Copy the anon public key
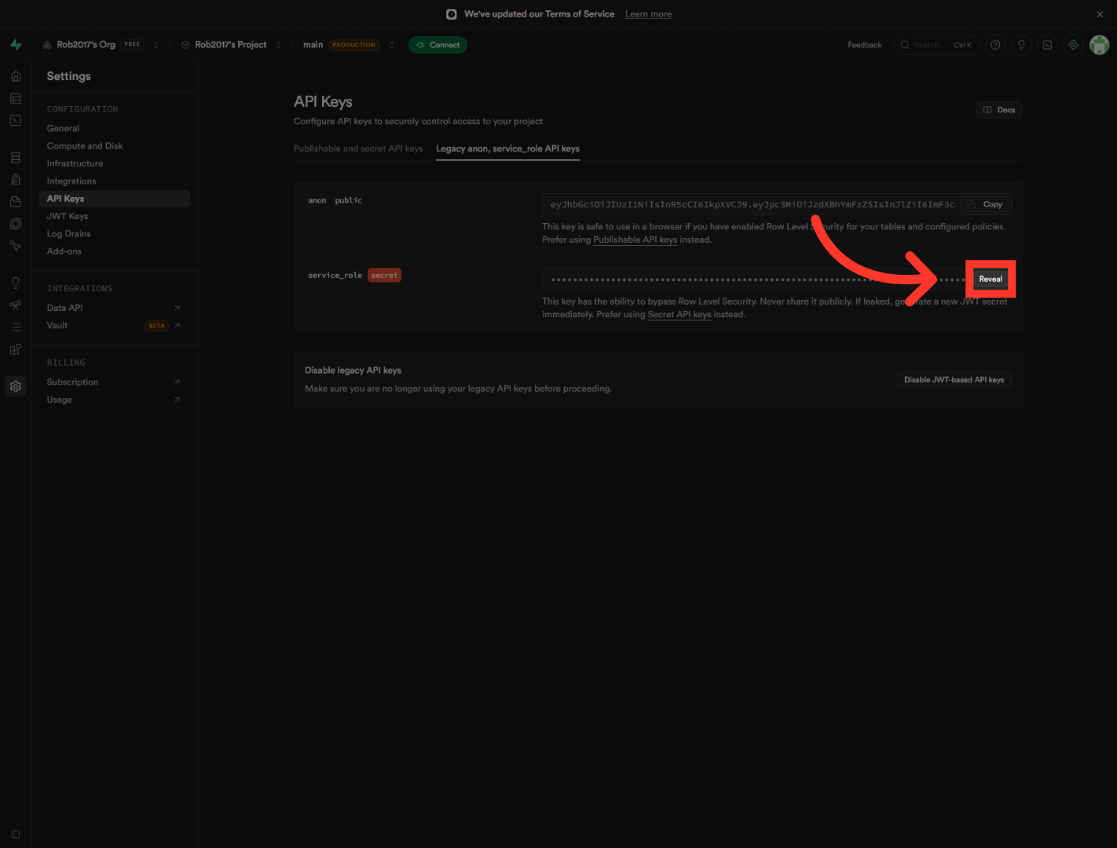 [986, 204]
